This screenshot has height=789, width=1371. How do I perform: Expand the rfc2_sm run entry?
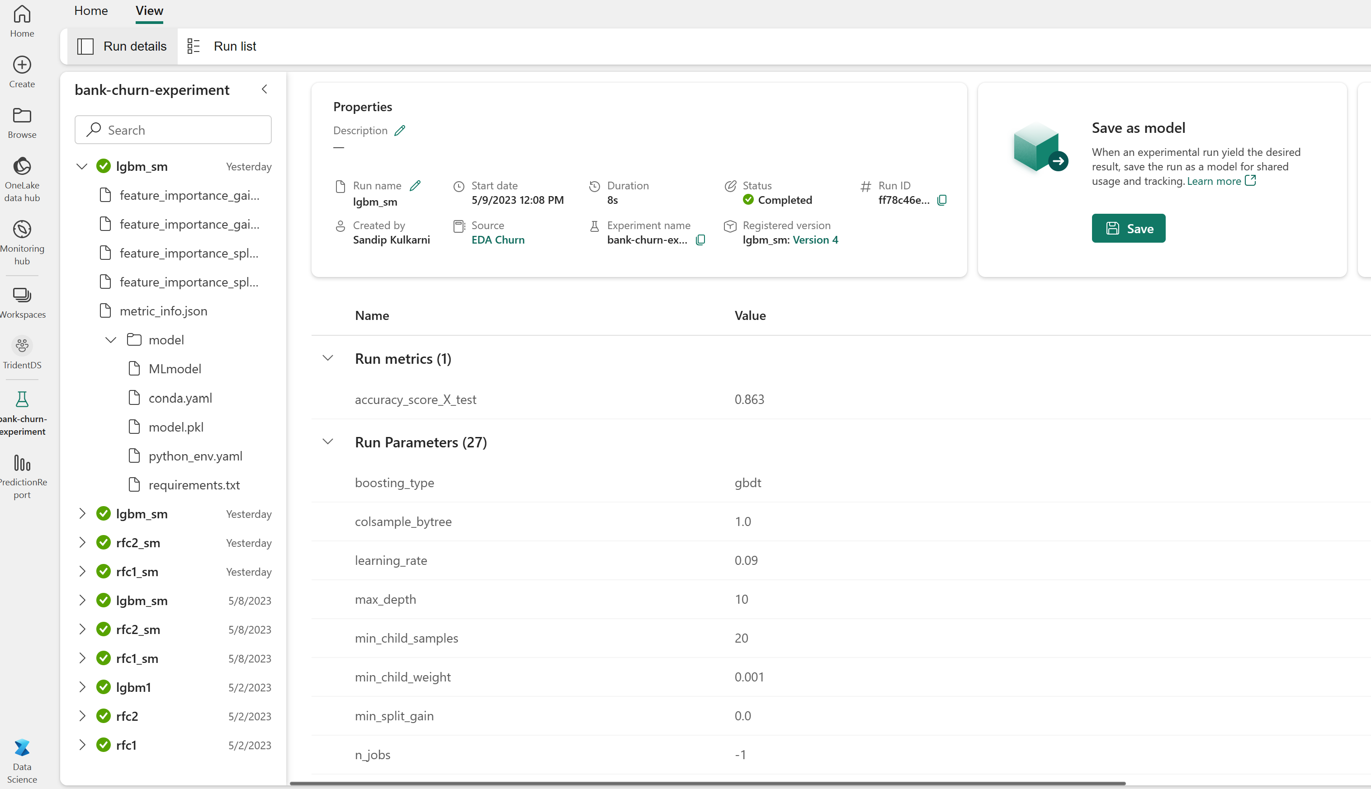[x=83, y=542]
